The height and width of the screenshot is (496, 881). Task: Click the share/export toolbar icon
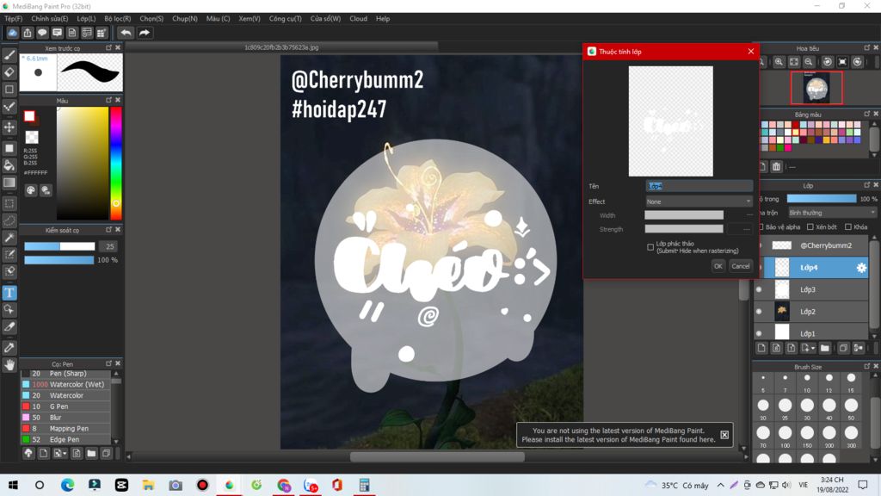click(x=27, y=33)
